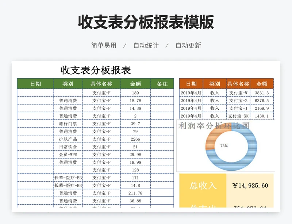Select the 简单易用 subtitle text
Screen dimensions: 292x224
click(104, 45)
